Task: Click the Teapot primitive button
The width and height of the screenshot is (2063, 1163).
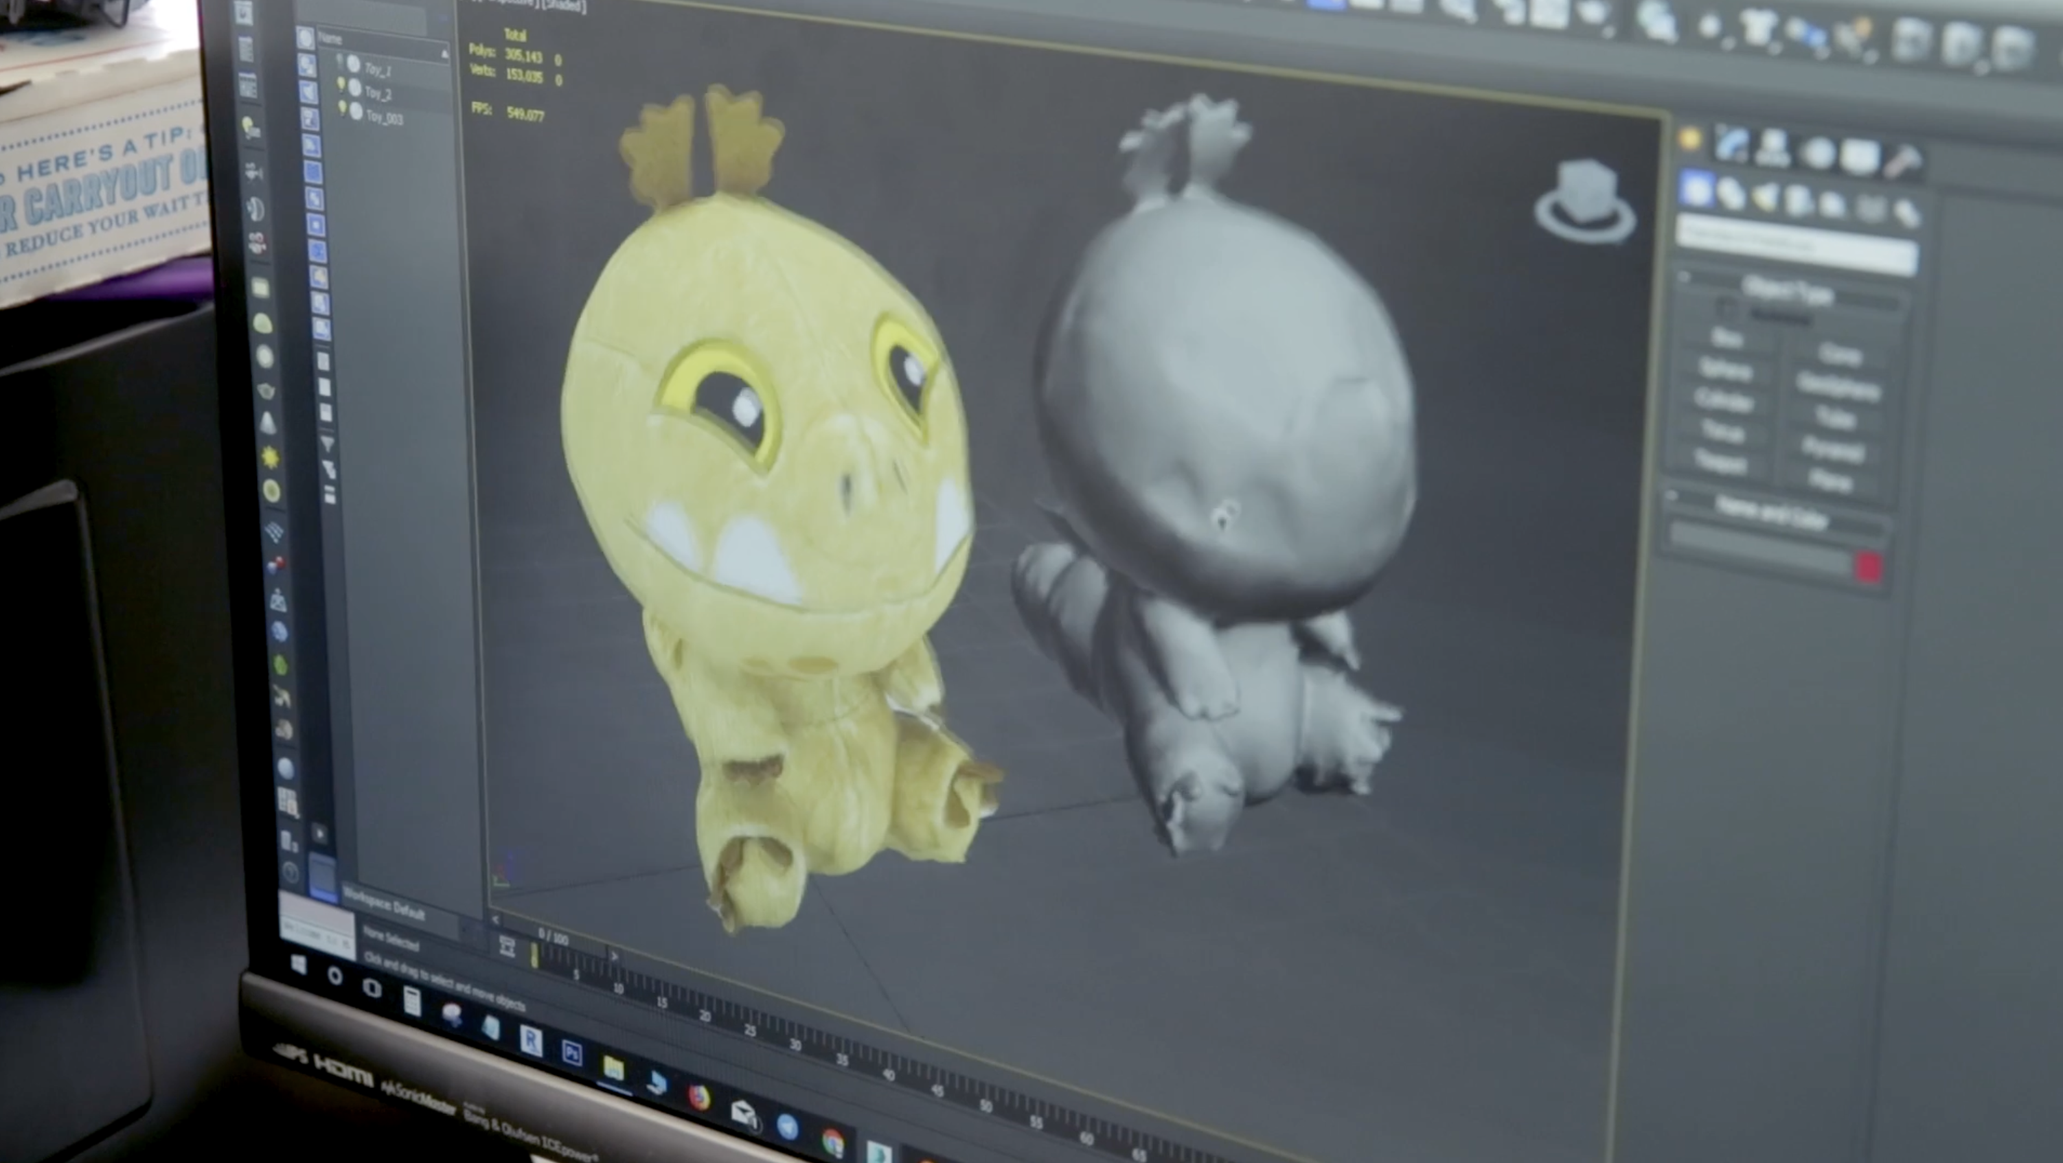Action: [1720, 462]
